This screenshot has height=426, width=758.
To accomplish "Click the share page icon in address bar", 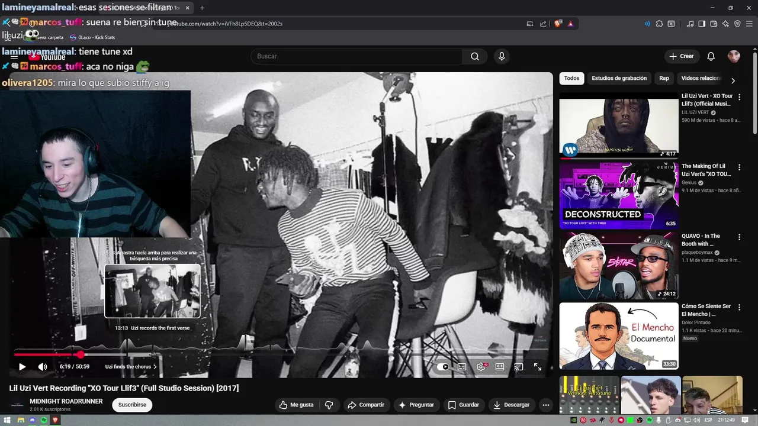I will 543,24.
